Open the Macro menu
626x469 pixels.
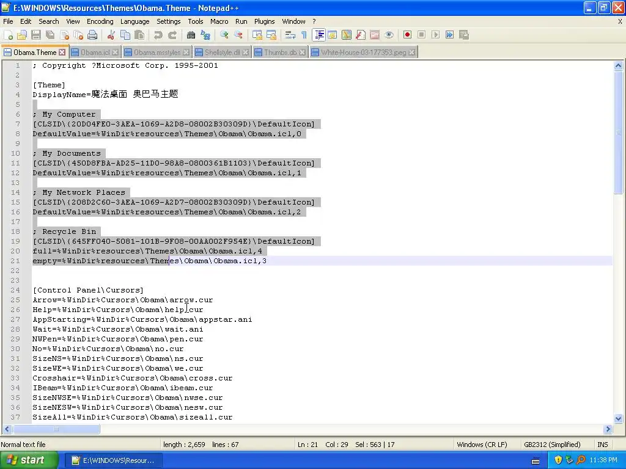pyautogui.click(x=219, y=21)
